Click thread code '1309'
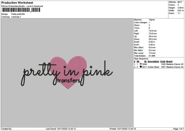The image size is (185, 131). [163, 64]
